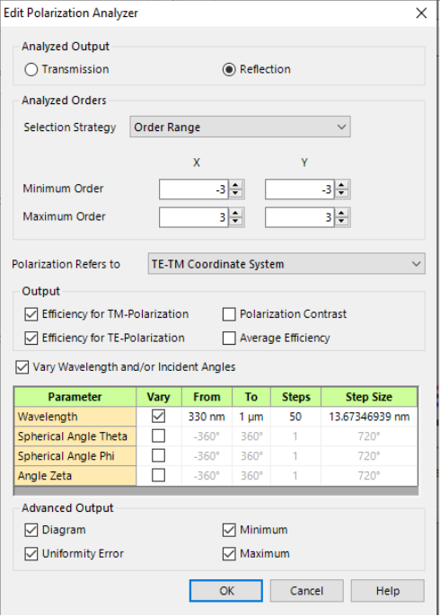This screenshot has width=440, height=616.
Task: Uncheck Efficiency for TM-Polarization
Action: [31, 314]
